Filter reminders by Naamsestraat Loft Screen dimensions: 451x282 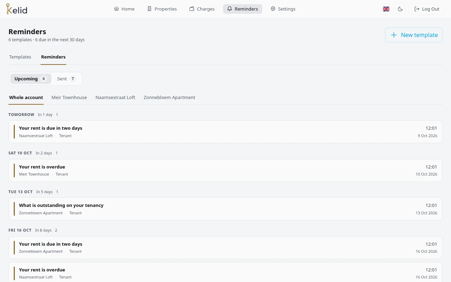click(x=115, y=98)
